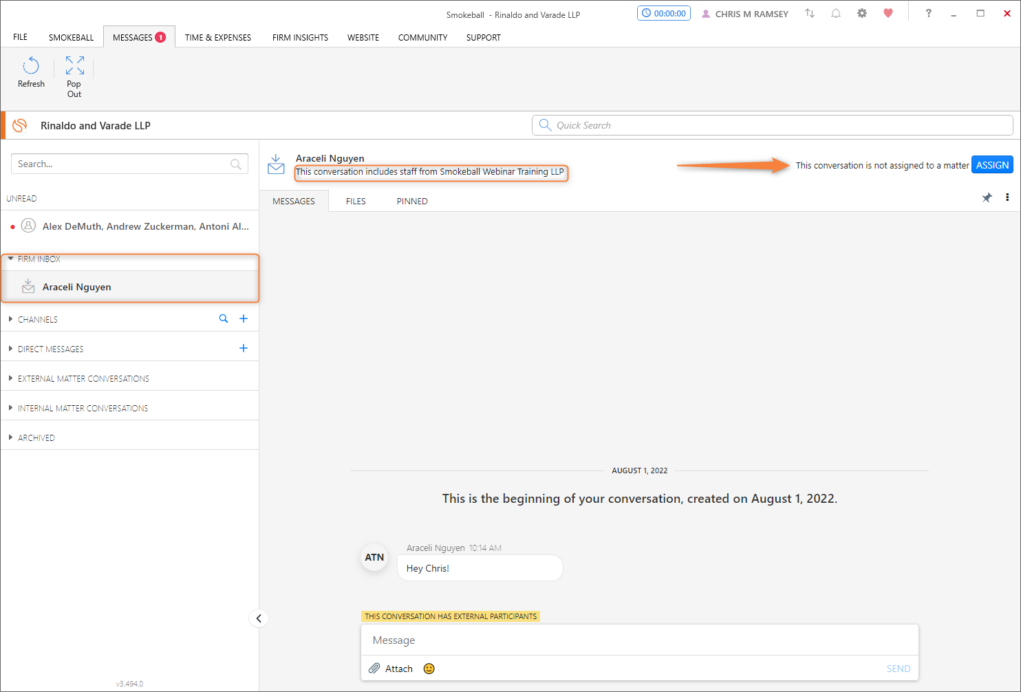The height and width of the screenshot is (692, 1021).
Task: Click the inbox envelope icon in the conversation header
Action: pyautogui.click(x=276, y=164)
